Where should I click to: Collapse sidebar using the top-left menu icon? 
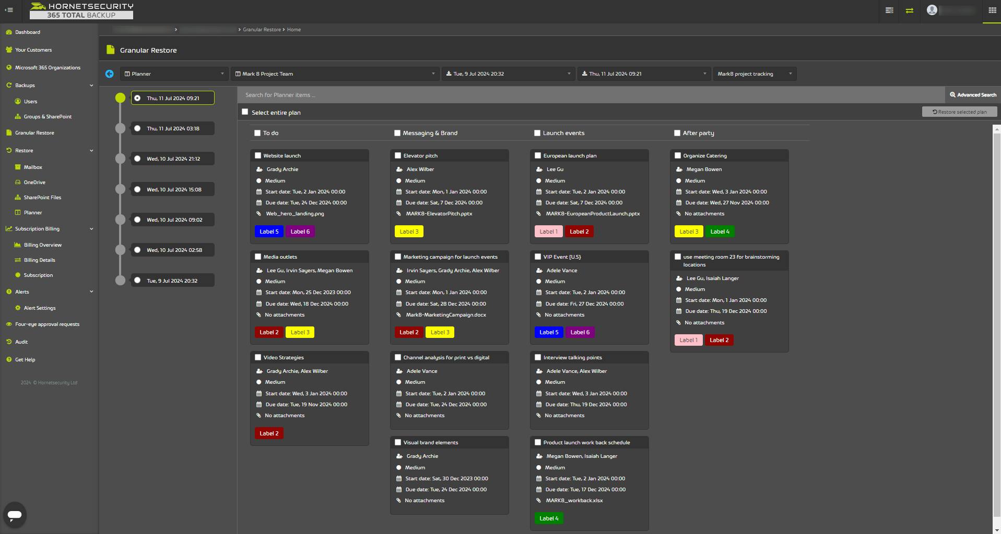9,10
